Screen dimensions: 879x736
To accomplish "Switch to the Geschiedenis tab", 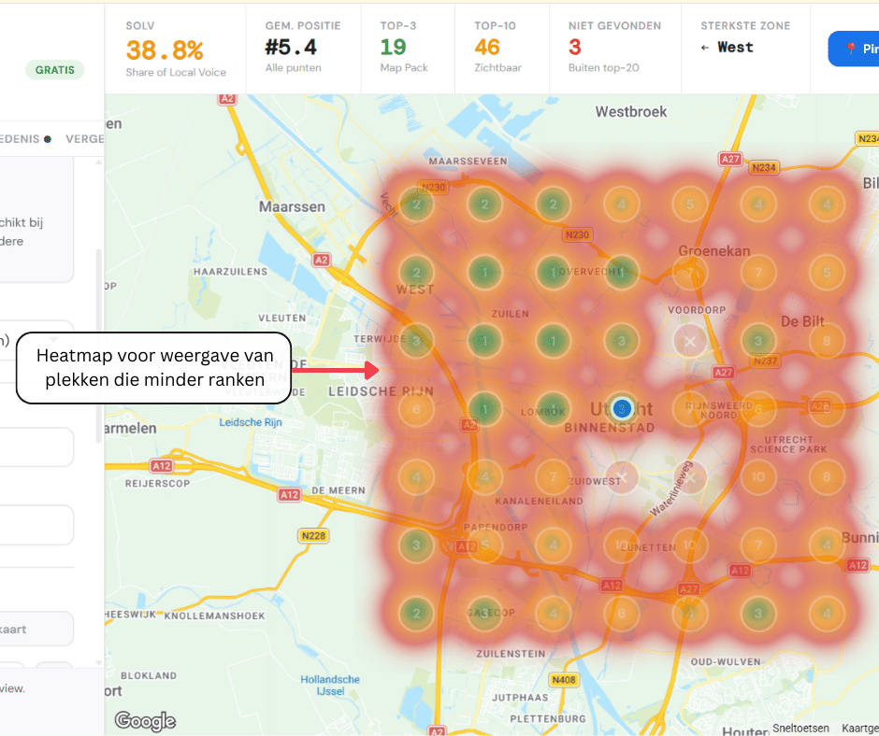I will (22, 138).
